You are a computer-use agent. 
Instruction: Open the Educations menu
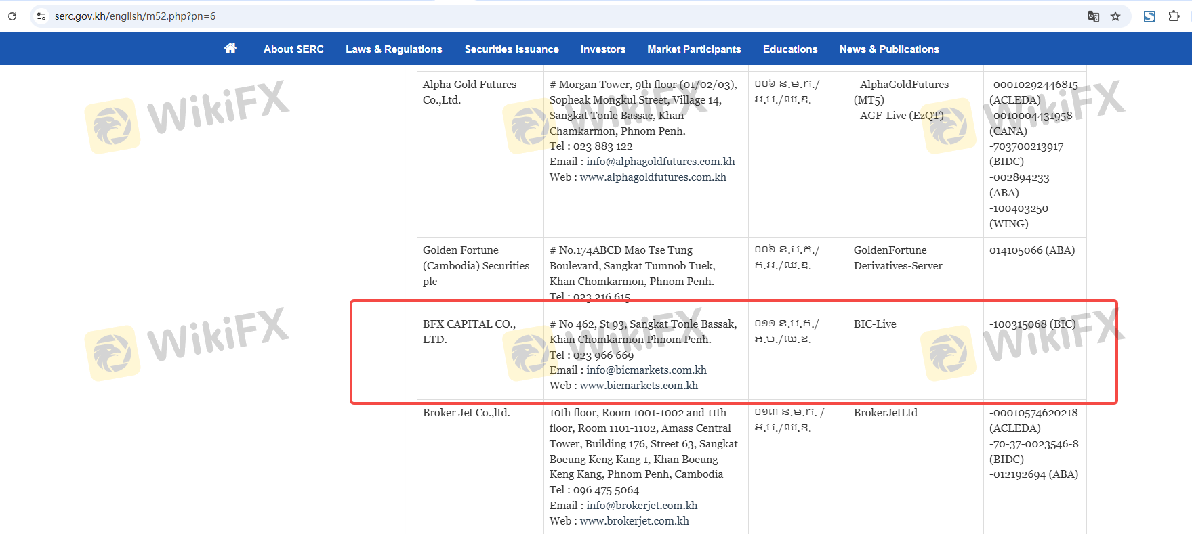click(790, 49)
